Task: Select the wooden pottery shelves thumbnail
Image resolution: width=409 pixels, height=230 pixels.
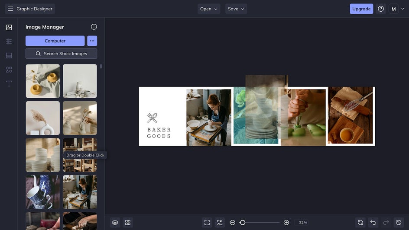Action: coord(80,155)
